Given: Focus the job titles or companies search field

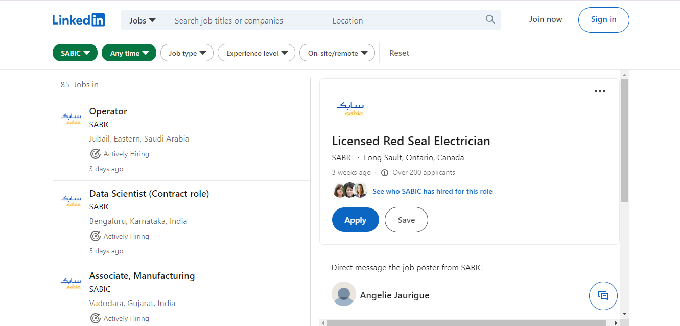Looking at the screenshot, I should pos(243,20).
